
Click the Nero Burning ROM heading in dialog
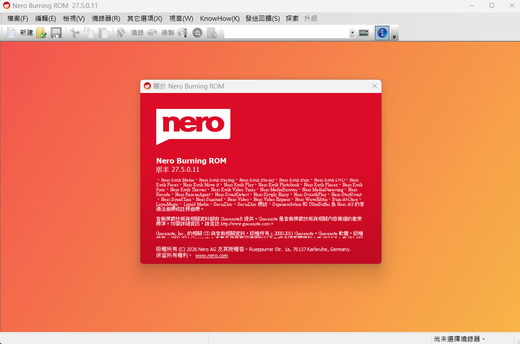[191, 161]
